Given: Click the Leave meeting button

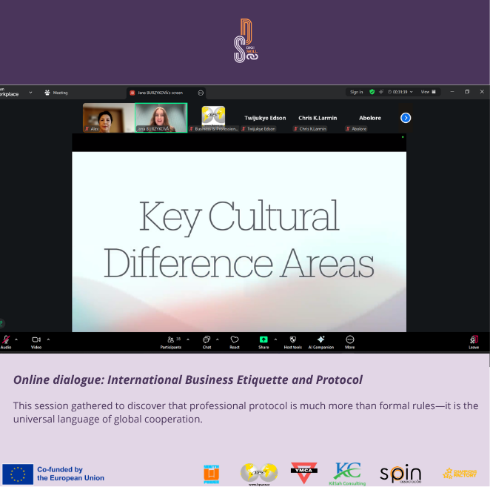Looking at the screenshot, I should coord(474,342).
